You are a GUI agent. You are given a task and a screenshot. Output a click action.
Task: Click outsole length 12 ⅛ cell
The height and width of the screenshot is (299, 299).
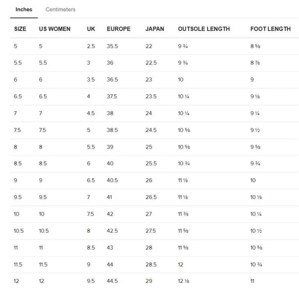coord(184,281)
